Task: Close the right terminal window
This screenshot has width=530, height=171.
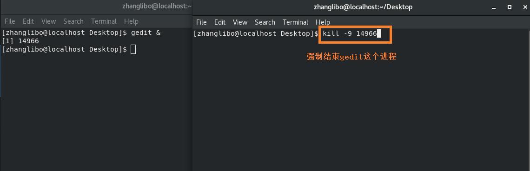Action: click(524, 7)
